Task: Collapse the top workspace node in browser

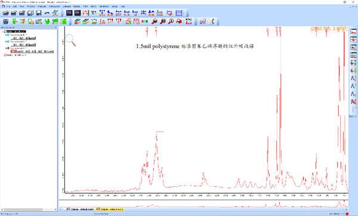Action: 3,32
